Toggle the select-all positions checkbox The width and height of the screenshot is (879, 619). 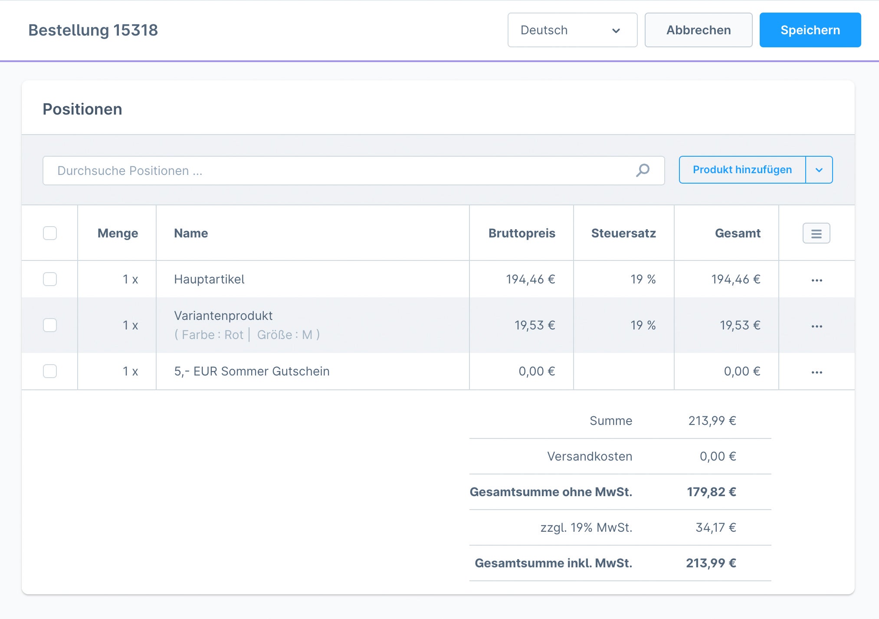pyautogui.click(x=50, y=233)
